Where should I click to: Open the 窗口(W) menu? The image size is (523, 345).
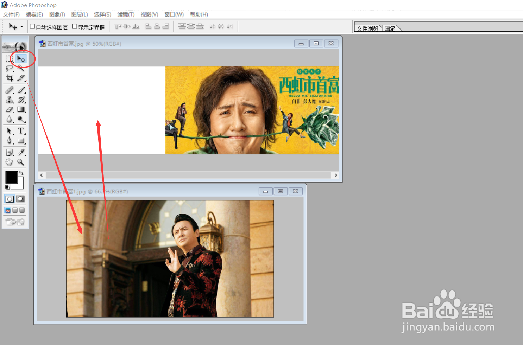coord(174,14)
